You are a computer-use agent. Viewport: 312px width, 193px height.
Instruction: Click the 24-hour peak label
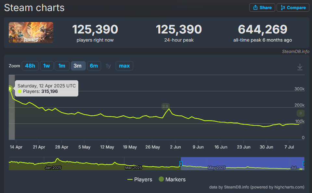[x=179, y=40]
